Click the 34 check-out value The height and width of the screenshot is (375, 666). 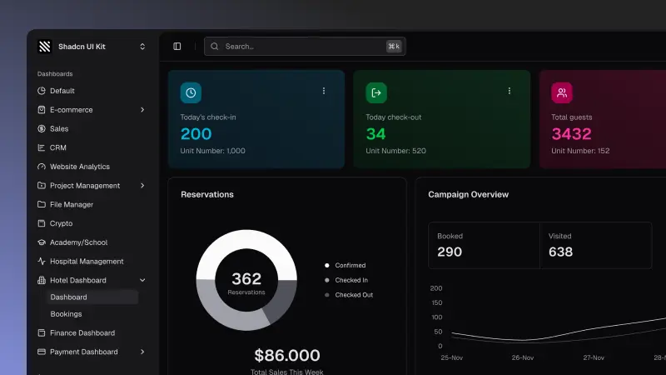click(376, 134)
